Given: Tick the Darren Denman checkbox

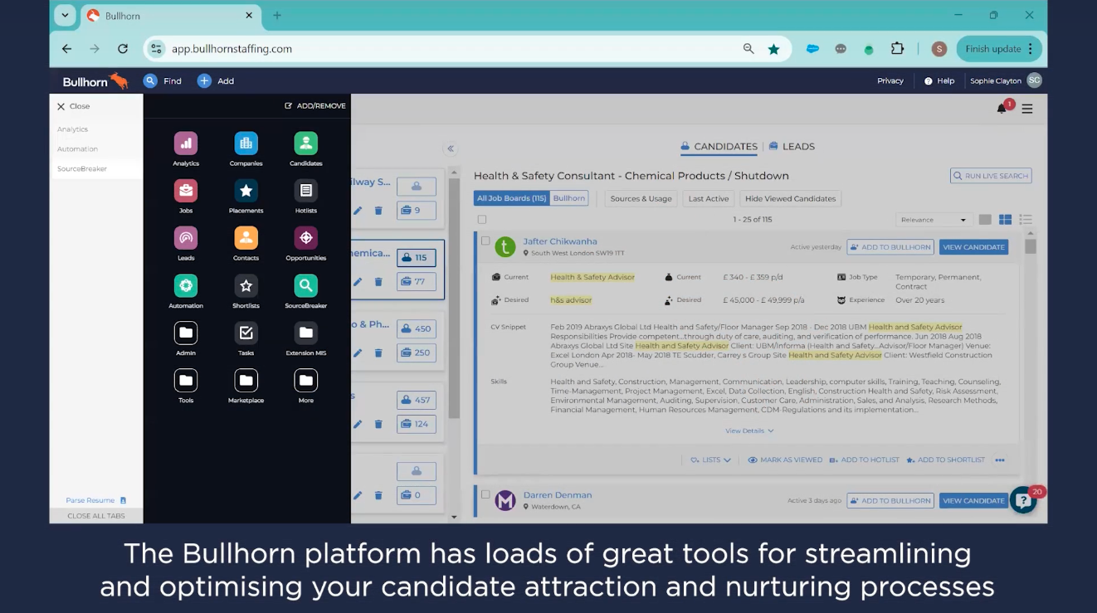Looking at the screenshot, I should 485,494.
